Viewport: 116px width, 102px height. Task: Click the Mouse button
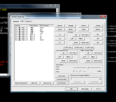[98, 29]
